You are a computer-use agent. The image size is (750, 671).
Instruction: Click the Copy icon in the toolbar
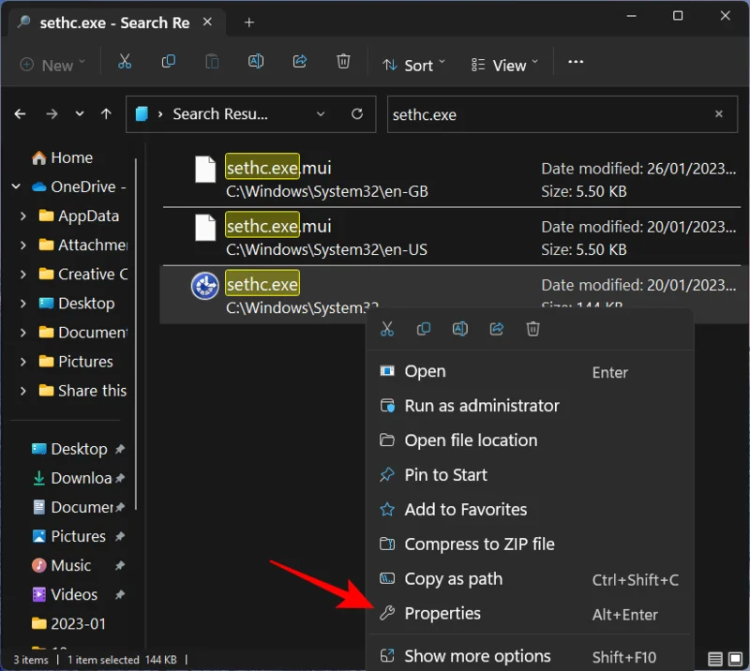(x=169, y=62)
